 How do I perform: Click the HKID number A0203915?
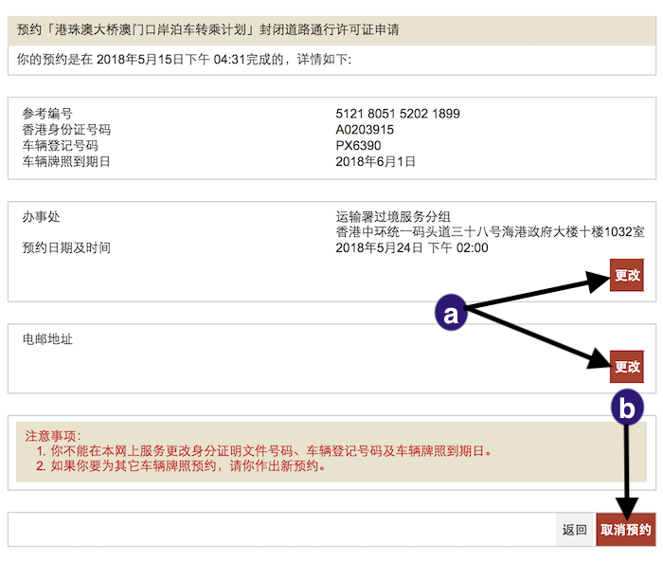click(365, 130)
